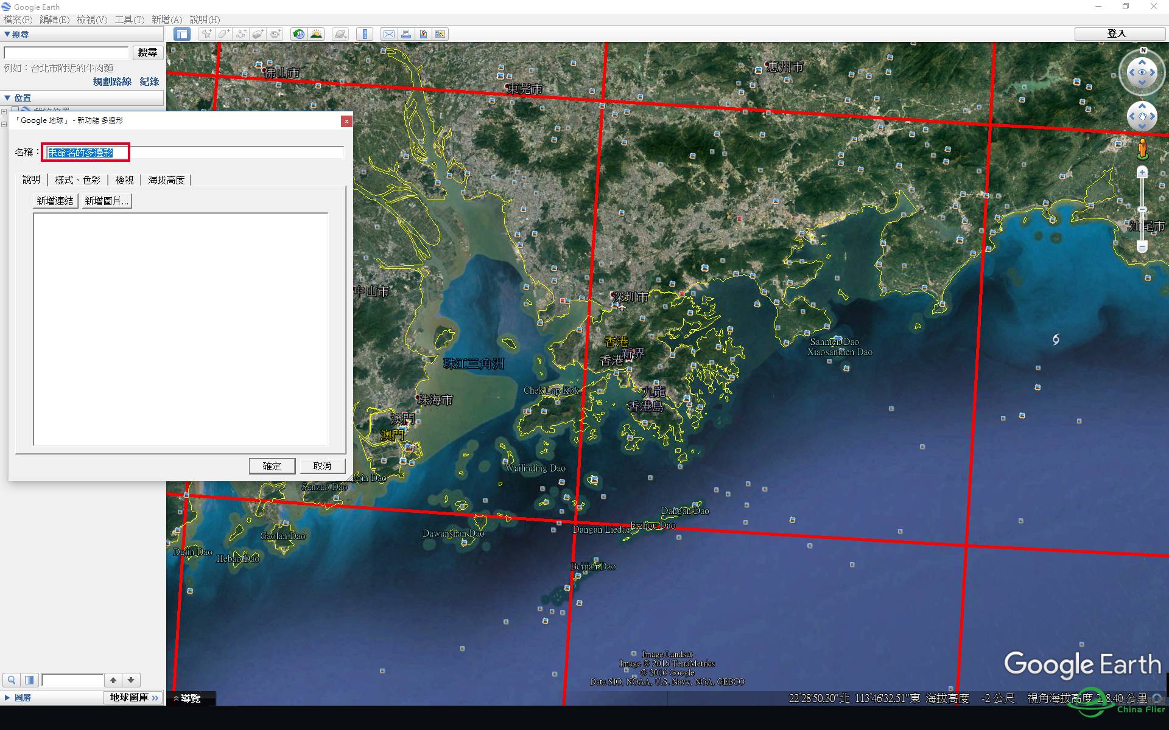Click the Record a Tour camera icon
Image resolution: width=1169 pixels, height=730 pixels.
(275, 34)
